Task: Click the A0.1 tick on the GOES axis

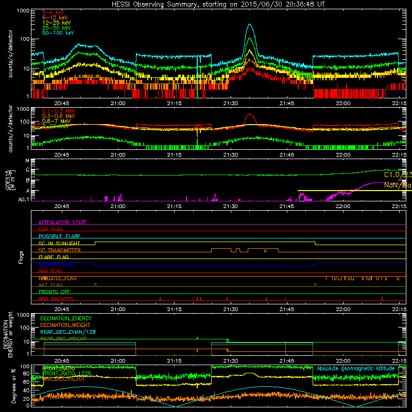Action: 24,199
